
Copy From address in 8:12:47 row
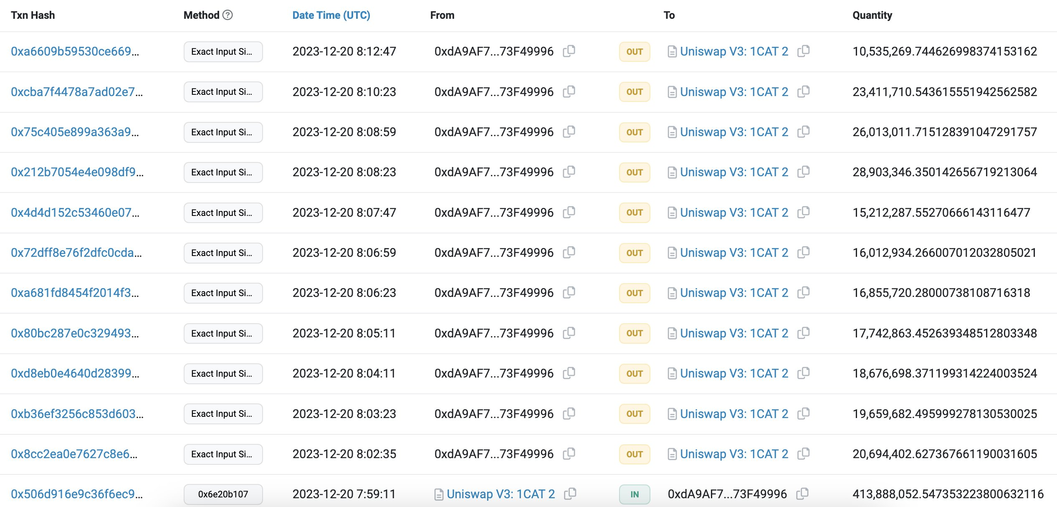pyautogui.click(x=569, y=51)
